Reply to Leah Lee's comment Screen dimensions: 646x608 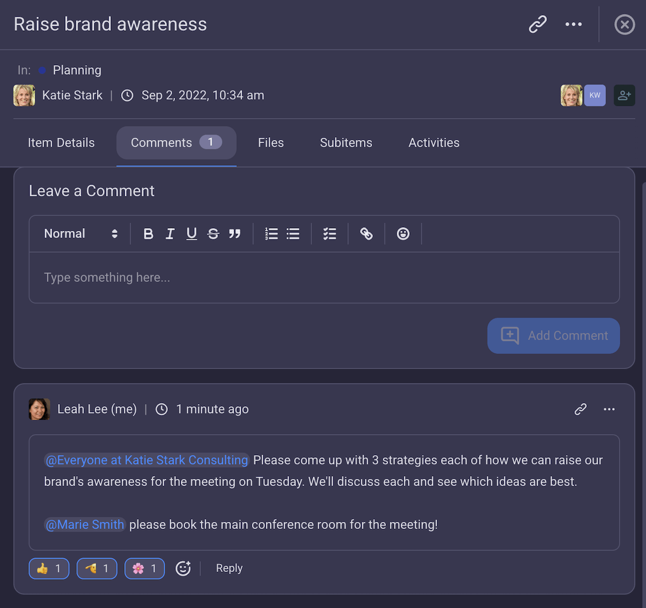click(229, 568)
